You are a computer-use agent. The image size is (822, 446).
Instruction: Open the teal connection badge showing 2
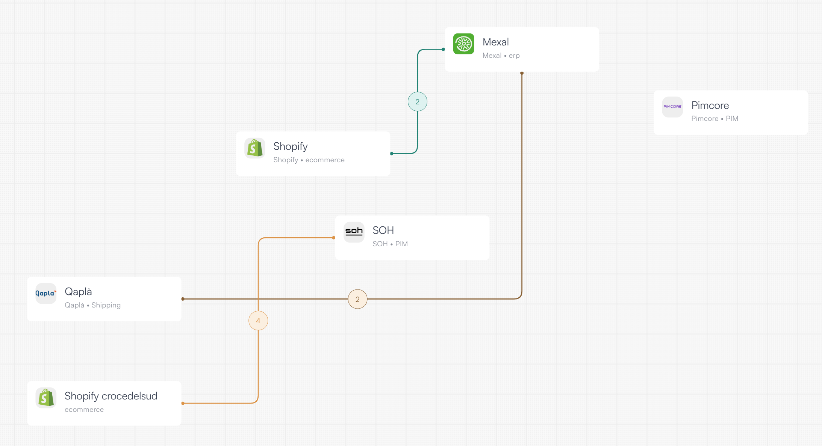tap(417, 102)
